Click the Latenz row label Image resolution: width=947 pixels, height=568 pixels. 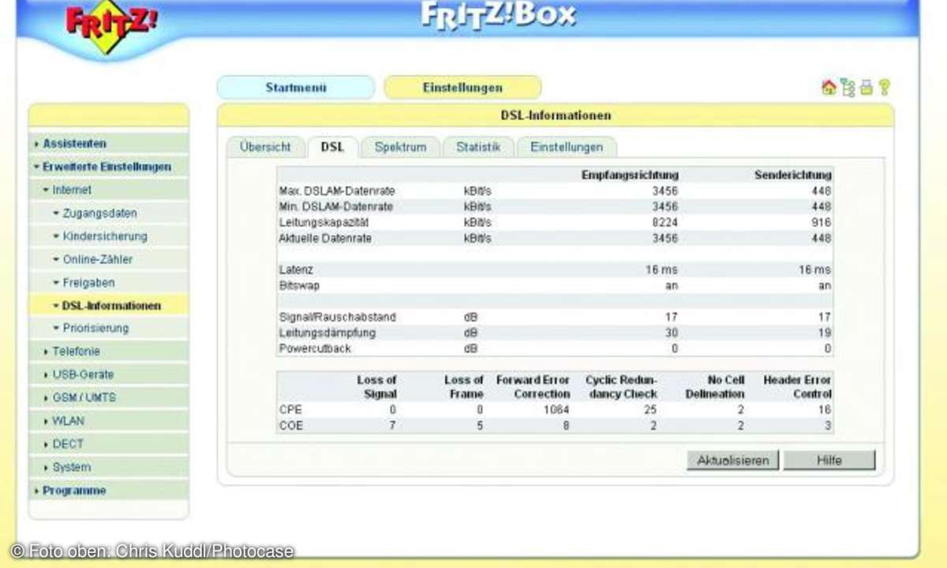(x=296, y=270)
